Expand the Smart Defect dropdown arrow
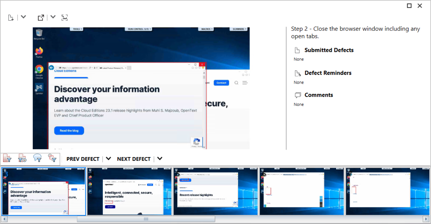The height and width of the screenshot is (224, 431). tap(23, 17)
